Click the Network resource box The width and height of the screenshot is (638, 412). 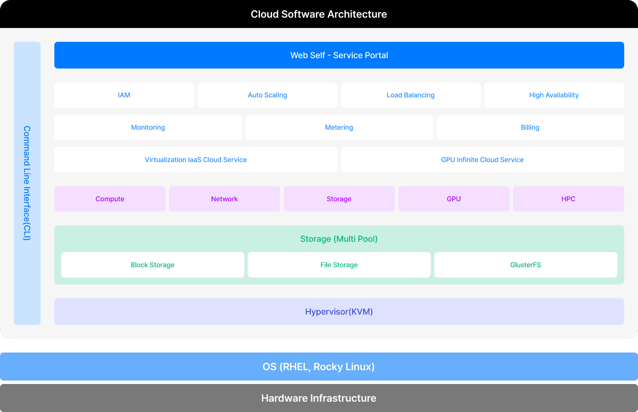224,199
